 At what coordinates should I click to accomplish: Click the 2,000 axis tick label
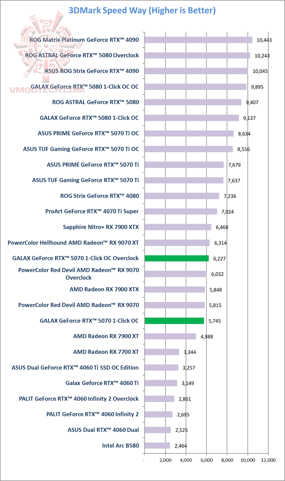165,460
